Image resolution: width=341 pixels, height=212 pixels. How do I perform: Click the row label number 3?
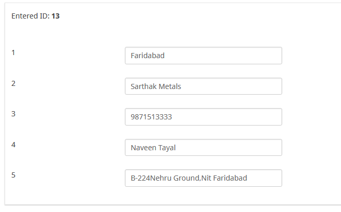pos(13,114)
